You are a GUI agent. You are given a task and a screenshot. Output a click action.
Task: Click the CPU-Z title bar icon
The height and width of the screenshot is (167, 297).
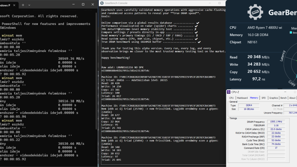pos(229,92)
